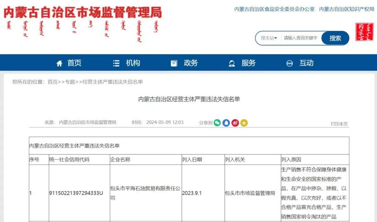377x222 pixels.
Task: Click the house icon beside 首页
Action: [x=59, y=63]
